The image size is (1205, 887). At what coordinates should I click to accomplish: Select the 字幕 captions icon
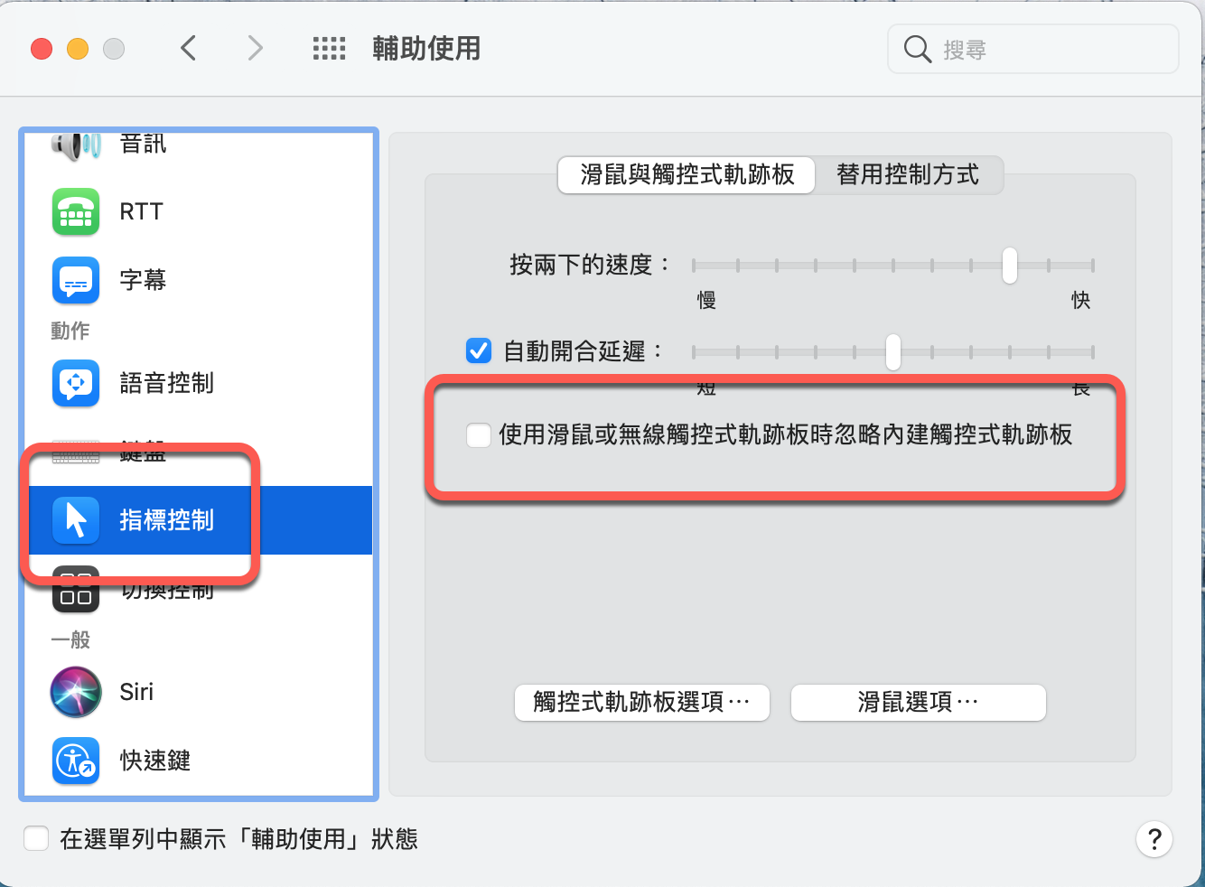(76, 281)
